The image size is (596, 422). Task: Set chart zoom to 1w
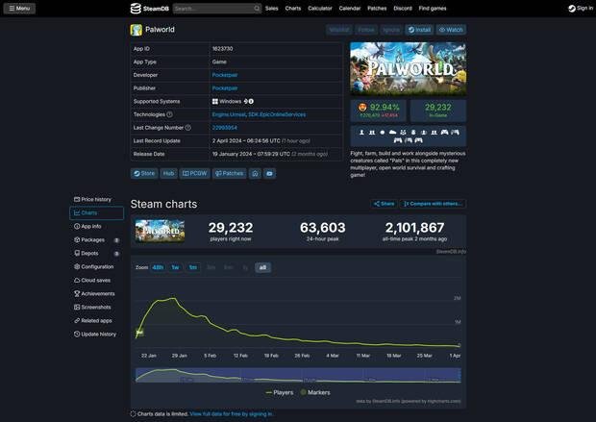[175, 267]
